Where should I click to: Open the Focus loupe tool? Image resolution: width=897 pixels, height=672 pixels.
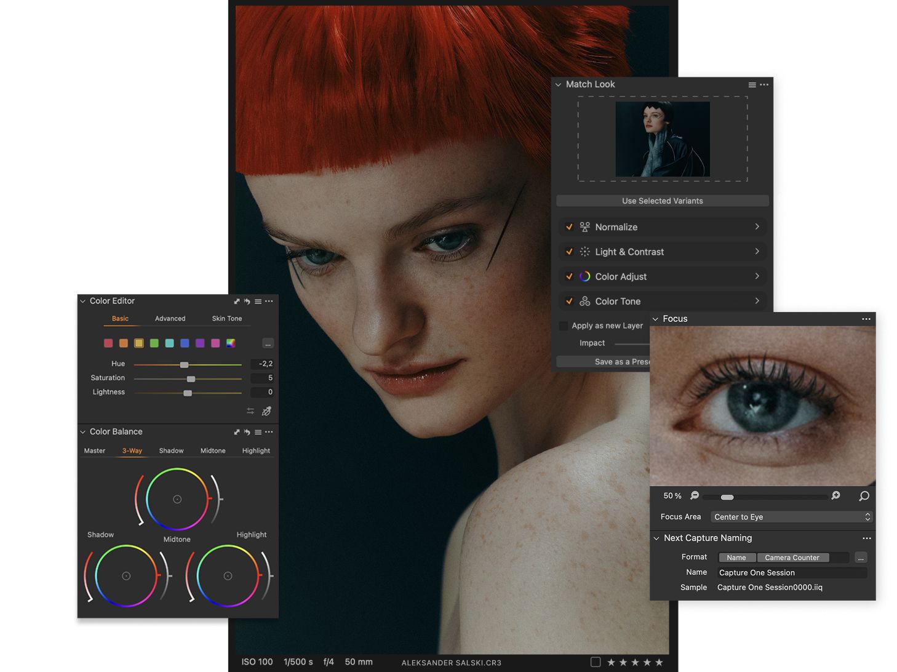(864, 496)
